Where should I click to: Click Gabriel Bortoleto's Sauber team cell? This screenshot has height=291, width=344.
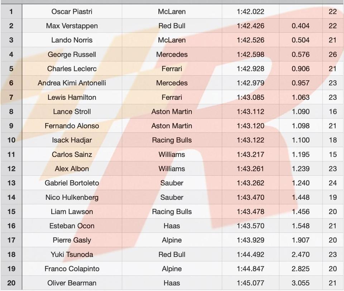point(172,183)
